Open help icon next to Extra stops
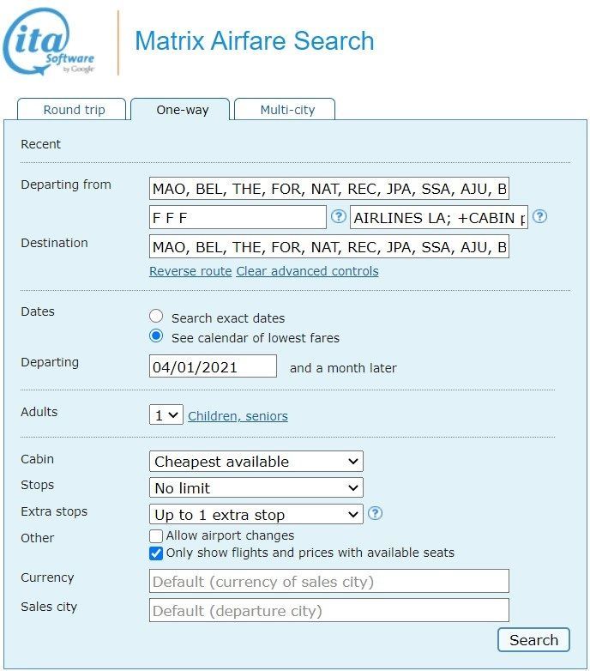590x671 pixels. point(375,512)
